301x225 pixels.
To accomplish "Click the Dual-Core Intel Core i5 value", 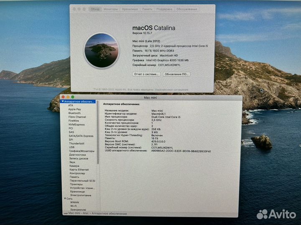I will [166, 117].
